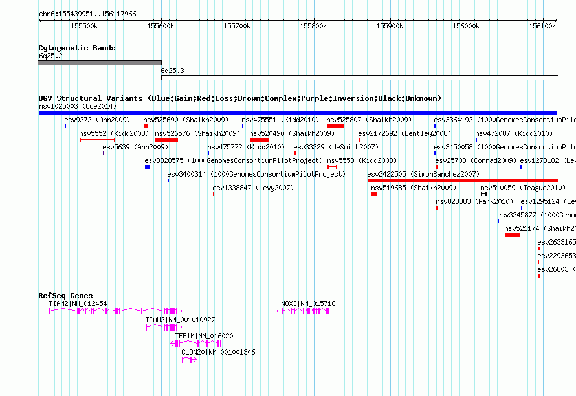The height and width of the screenshot is (396, 576).
Task: Open esv5639 (Ahn2009) variant
Action: 135,147
